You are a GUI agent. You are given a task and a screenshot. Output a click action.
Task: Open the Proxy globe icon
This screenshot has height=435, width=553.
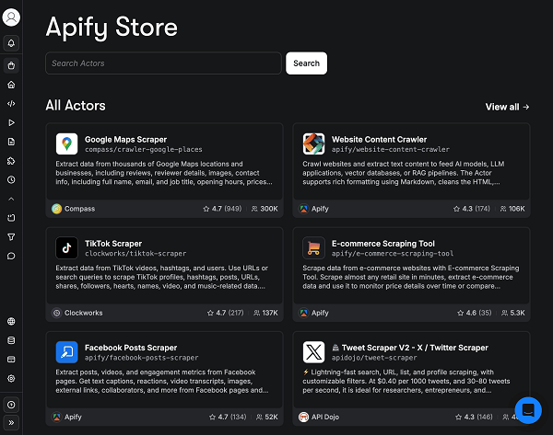11,321
